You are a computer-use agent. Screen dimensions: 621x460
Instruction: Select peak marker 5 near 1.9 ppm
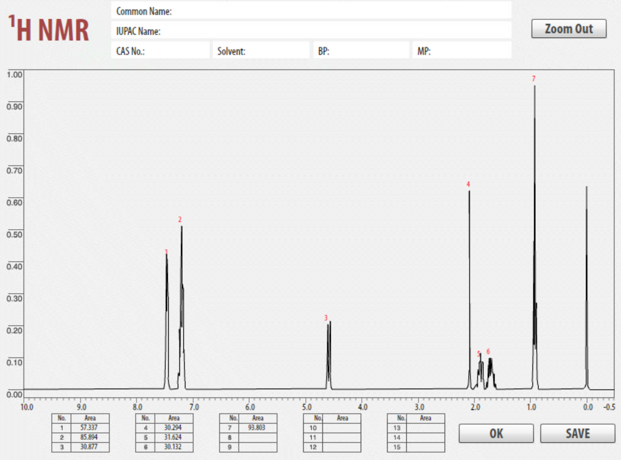[x=479, y=352]
